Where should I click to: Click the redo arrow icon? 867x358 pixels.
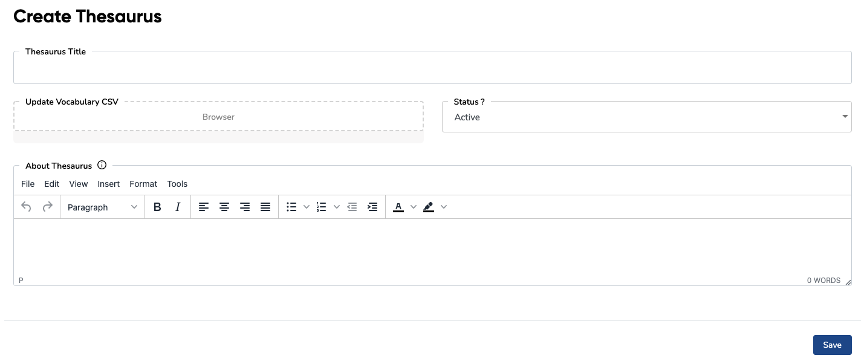(47, 207)
